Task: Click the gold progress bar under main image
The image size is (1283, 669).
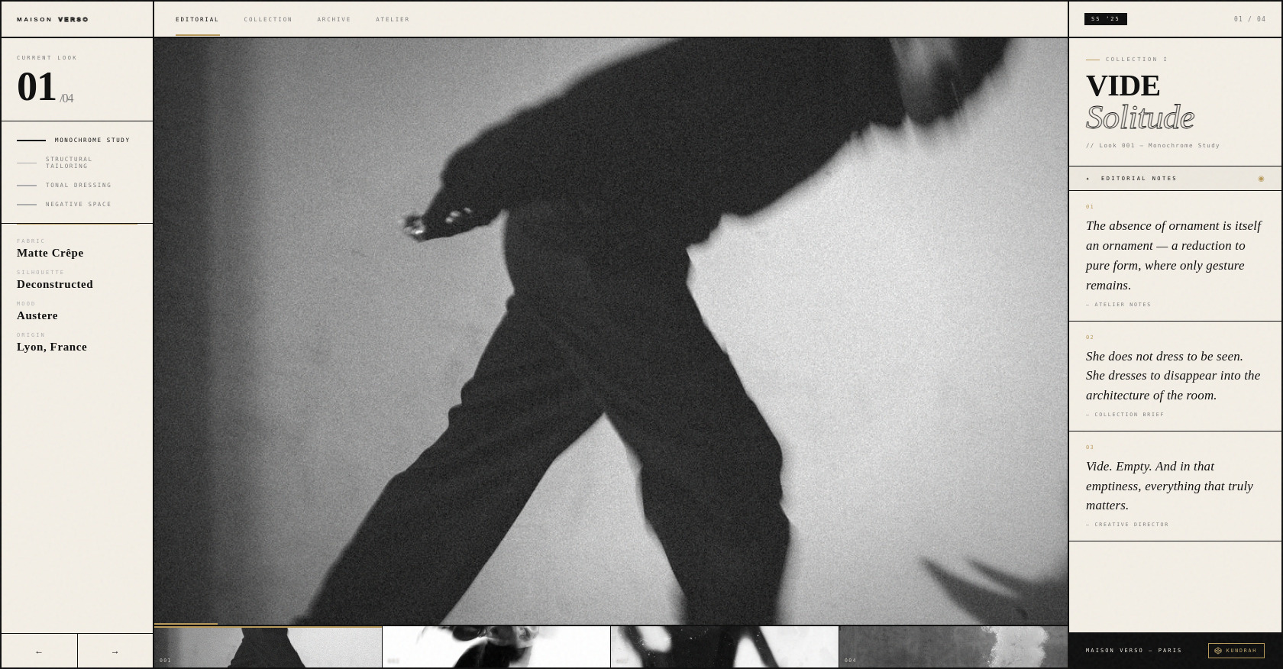Action: (x=186, y=624)
